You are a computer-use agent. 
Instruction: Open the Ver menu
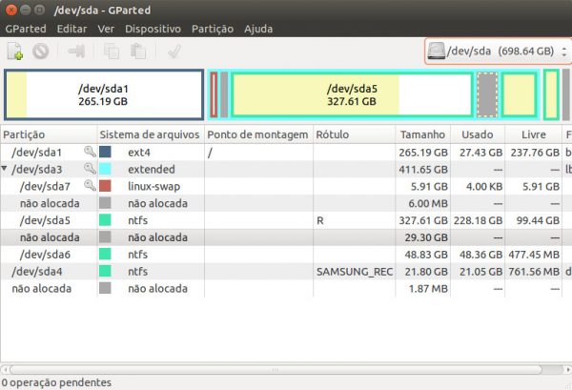[x=106, y=29]
